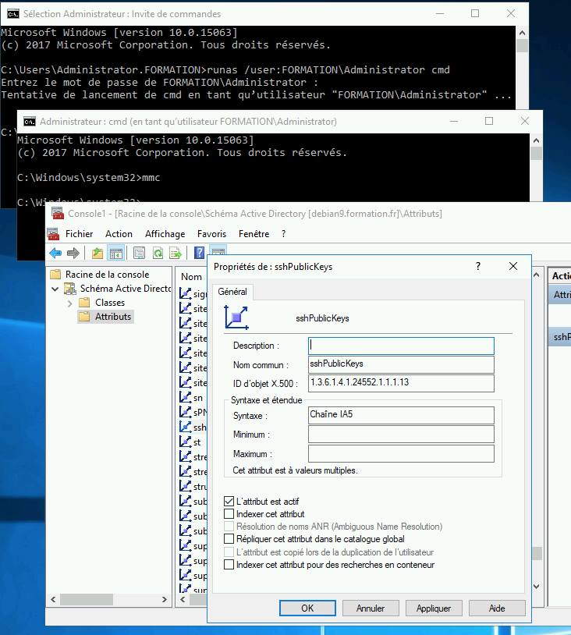Viewport: 571px width, 635px height.
Task: Click up scroll arrow in 'Administrateur : cmd' window
Action: (x=536, y=140)
